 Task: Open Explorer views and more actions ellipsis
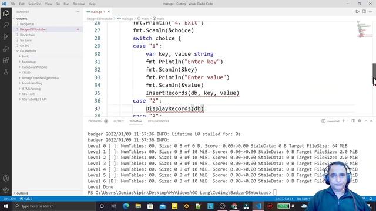coord(77,12)
